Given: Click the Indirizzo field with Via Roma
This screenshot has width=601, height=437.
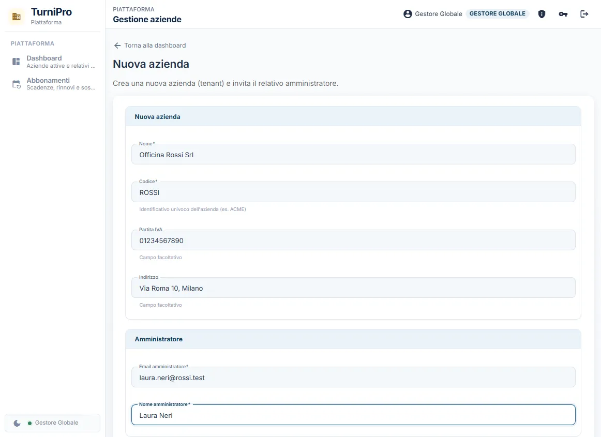Looking at the screenshot, I should pyautogui.click(x=353, y=288).
